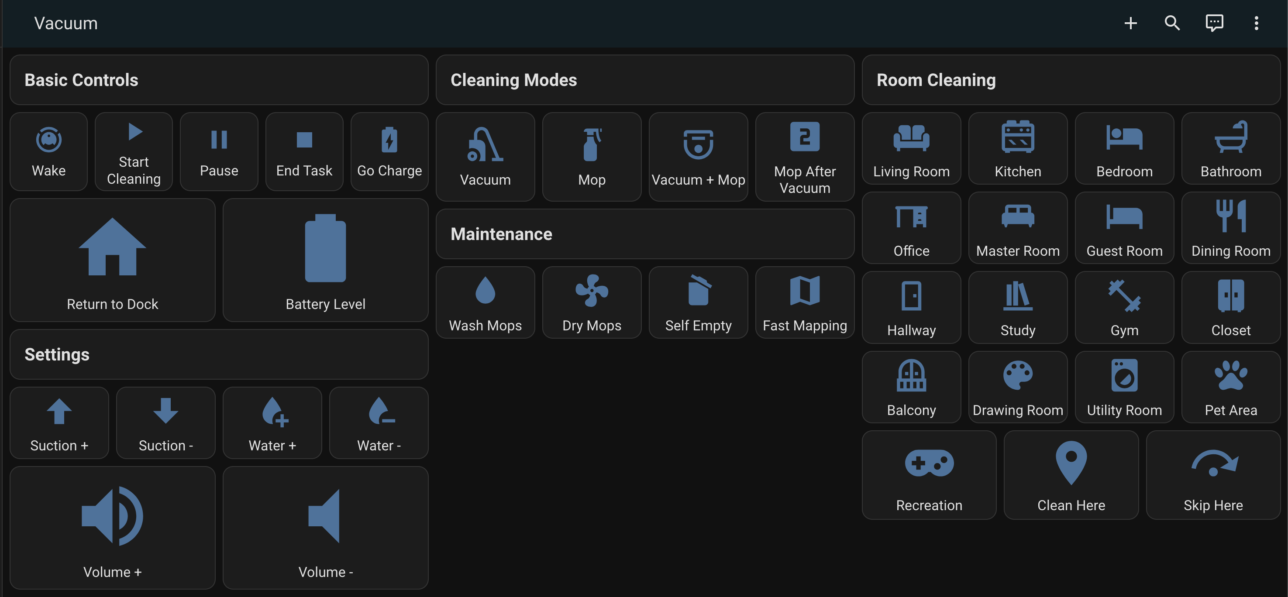Lower water flow using Water -
Viewport: 1288px width, 597px height.
[x=379, y=422]
